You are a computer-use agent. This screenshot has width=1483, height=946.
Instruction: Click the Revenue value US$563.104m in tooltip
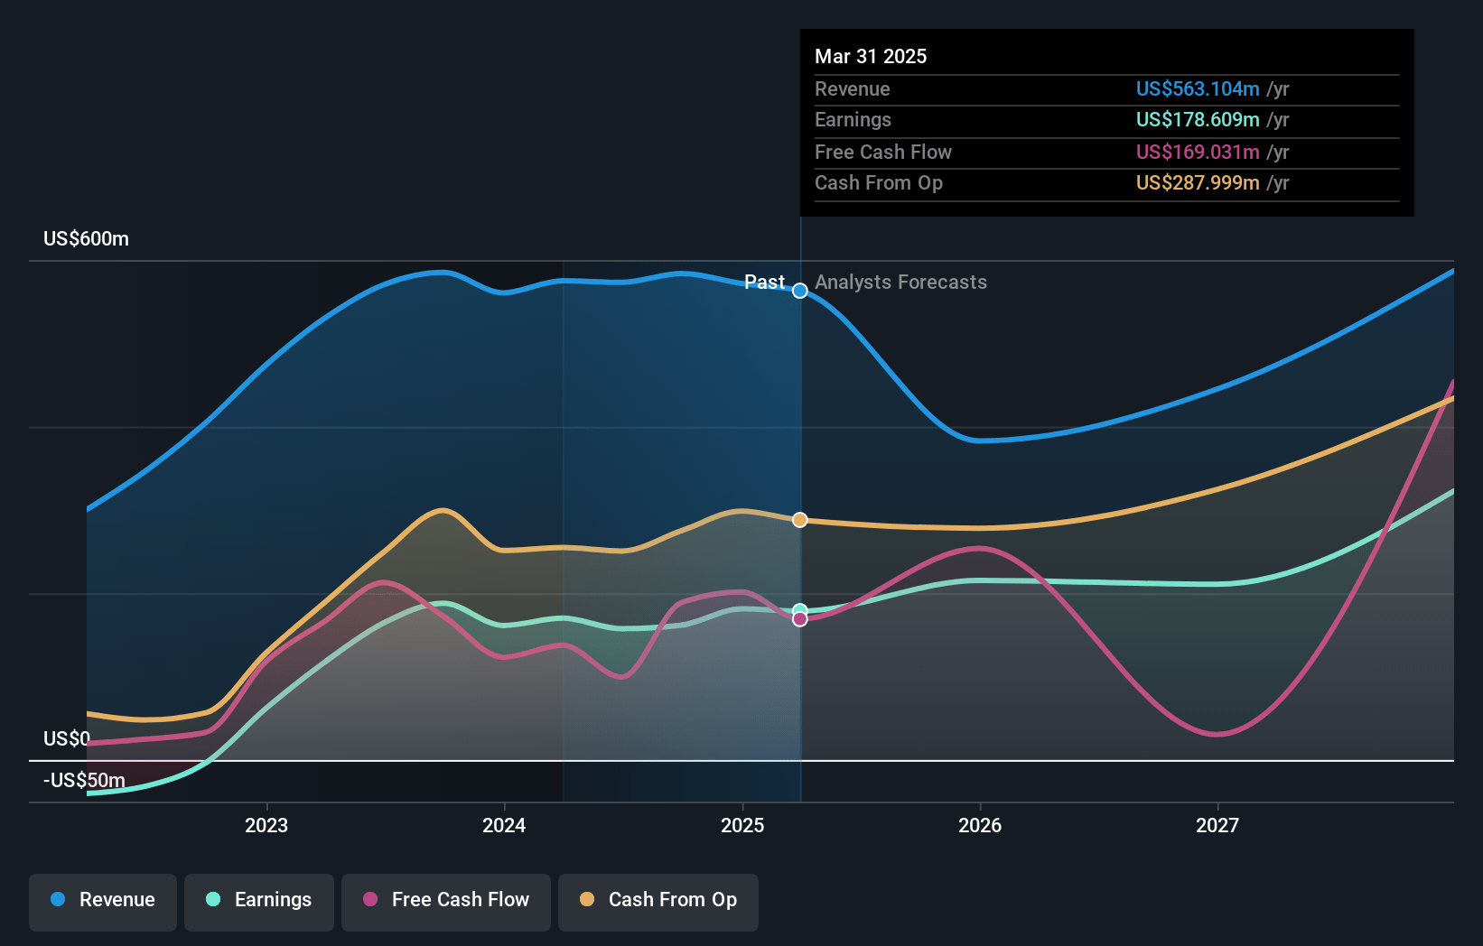[1198, 88]
